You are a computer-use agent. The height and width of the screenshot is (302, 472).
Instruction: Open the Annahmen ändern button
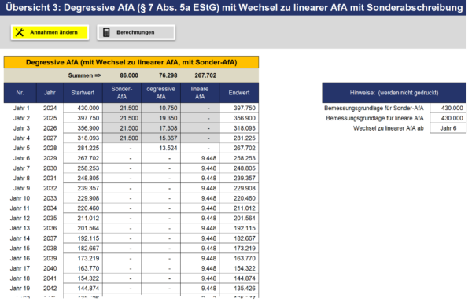(x=50, y=32)
